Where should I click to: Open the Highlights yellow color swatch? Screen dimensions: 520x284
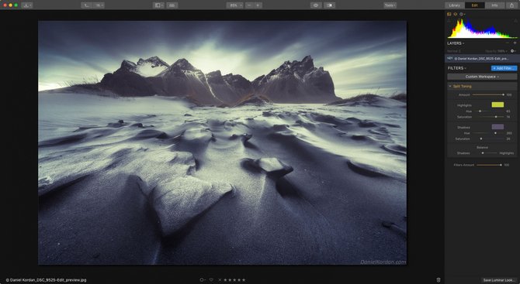[497, 104]
